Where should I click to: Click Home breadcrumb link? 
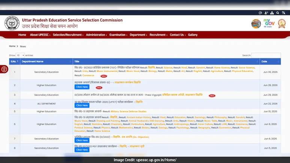click(12, 46)
